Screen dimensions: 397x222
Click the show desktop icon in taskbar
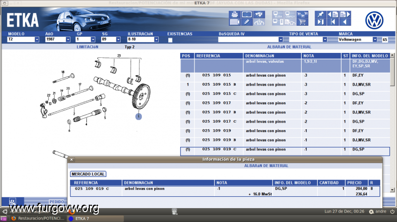pyautogui.click(x=3, y=219)
